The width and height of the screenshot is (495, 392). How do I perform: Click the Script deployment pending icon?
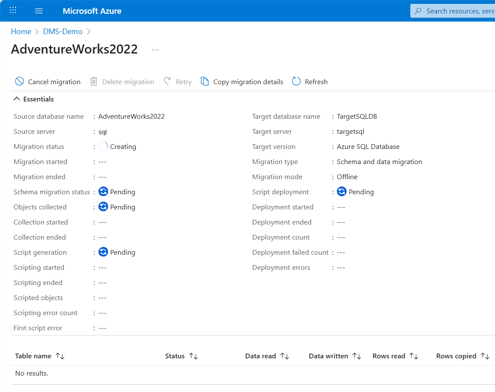(342, 192)
